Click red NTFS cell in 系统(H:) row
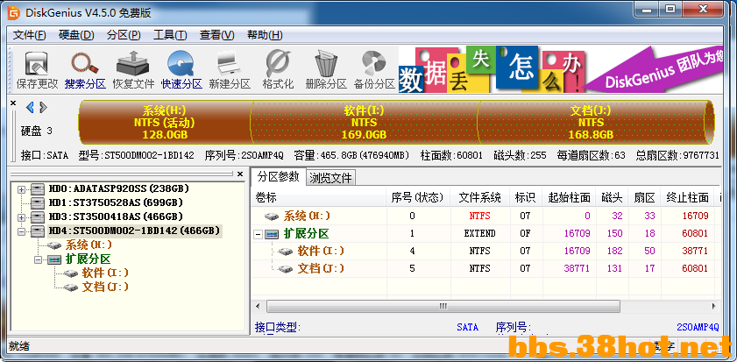Viewport: 737px width, 362px height. [479, 216]
